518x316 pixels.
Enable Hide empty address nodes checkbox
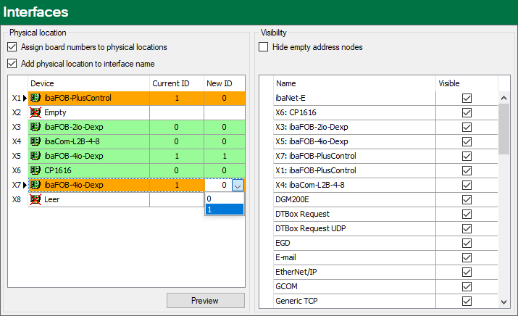tap(264, 47)
